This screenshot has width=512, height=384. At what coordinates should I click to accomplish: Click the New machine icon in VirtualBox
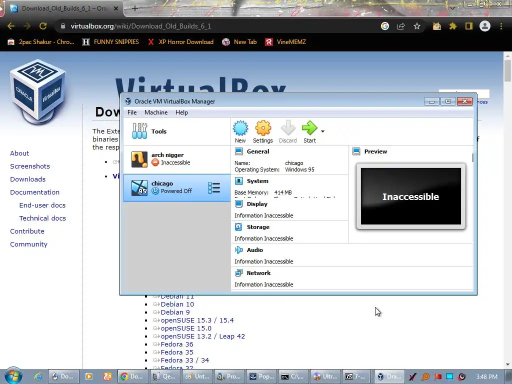pos(240,128)
